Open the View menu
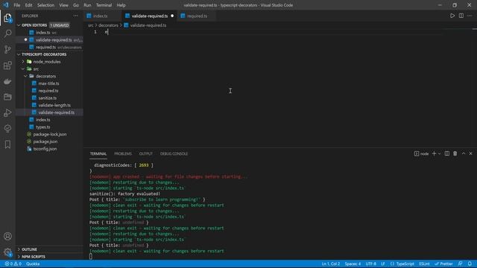Screen dimensions: 477x268 click(63, 5)
